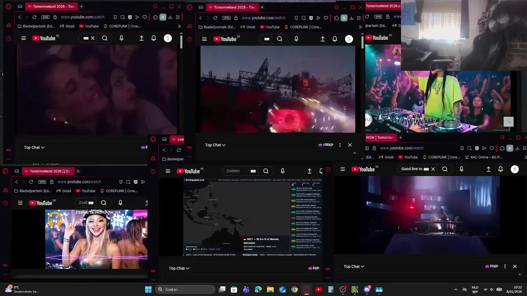This screenshot has height=296, width=527.
Task: Open tab search in the top-left window
Action: [155, 7]
